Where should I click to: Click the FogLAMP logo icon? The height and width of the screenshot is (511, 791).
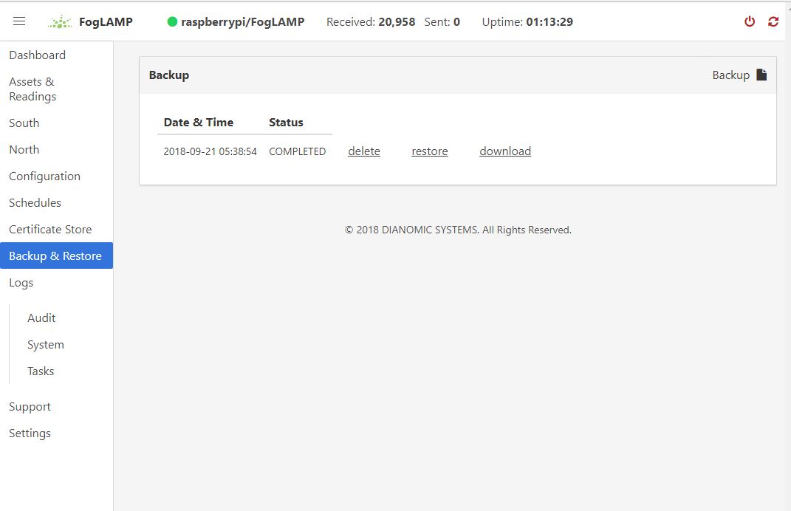coord(60,22)
